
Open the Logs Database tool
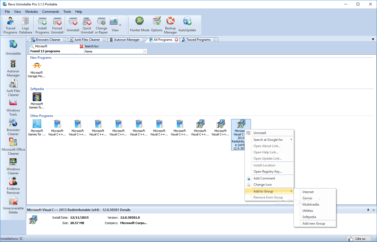point(26,25)
